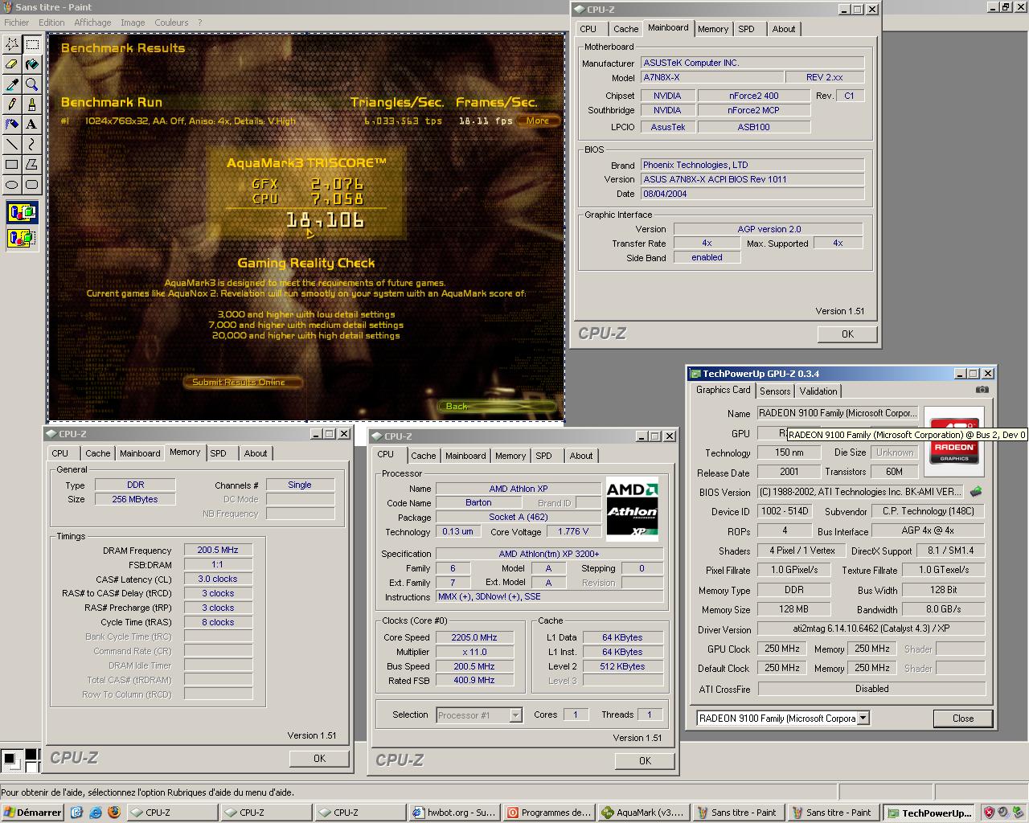The width and height of the screenshot is (1029, 823).
Task: Click the ATI Radeon graphics logo in GPU-Z
Action: pos(954,440)
